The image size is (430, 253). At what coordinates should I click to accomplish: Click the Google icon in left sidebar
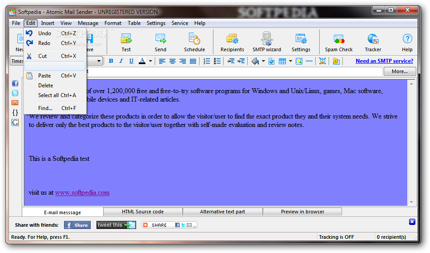tap(15, 122)
